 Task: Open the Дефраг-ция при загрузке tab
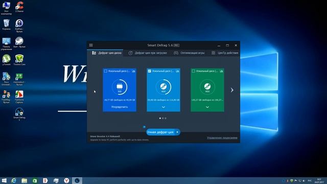148,53
